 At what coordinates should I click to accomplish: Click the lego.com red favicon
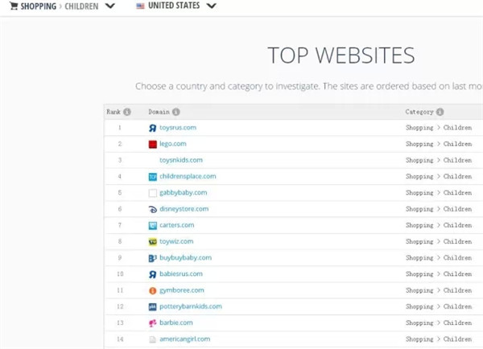click(x=152, y=144)
